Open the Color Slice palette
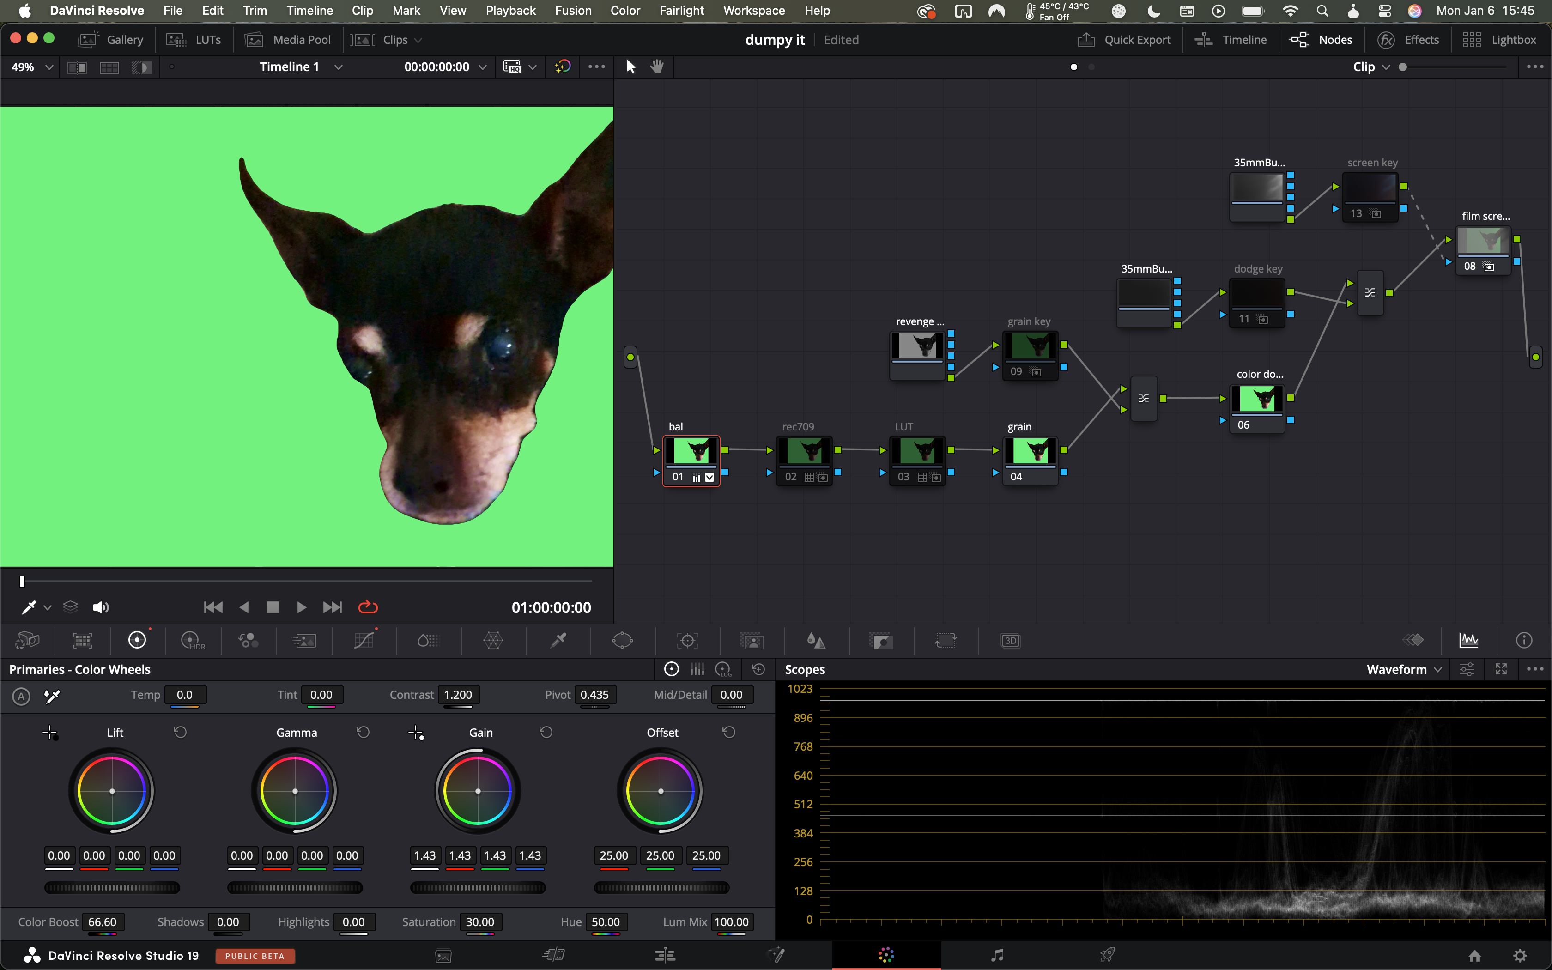Screen dimensions: 1552x970 point(428,640)
